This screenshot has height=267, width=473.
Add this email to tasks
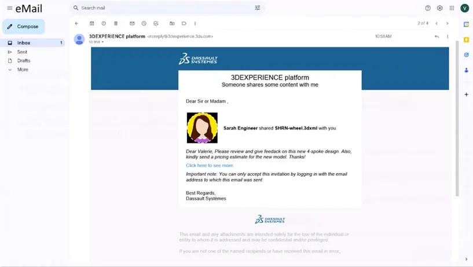tap(156, 23)
